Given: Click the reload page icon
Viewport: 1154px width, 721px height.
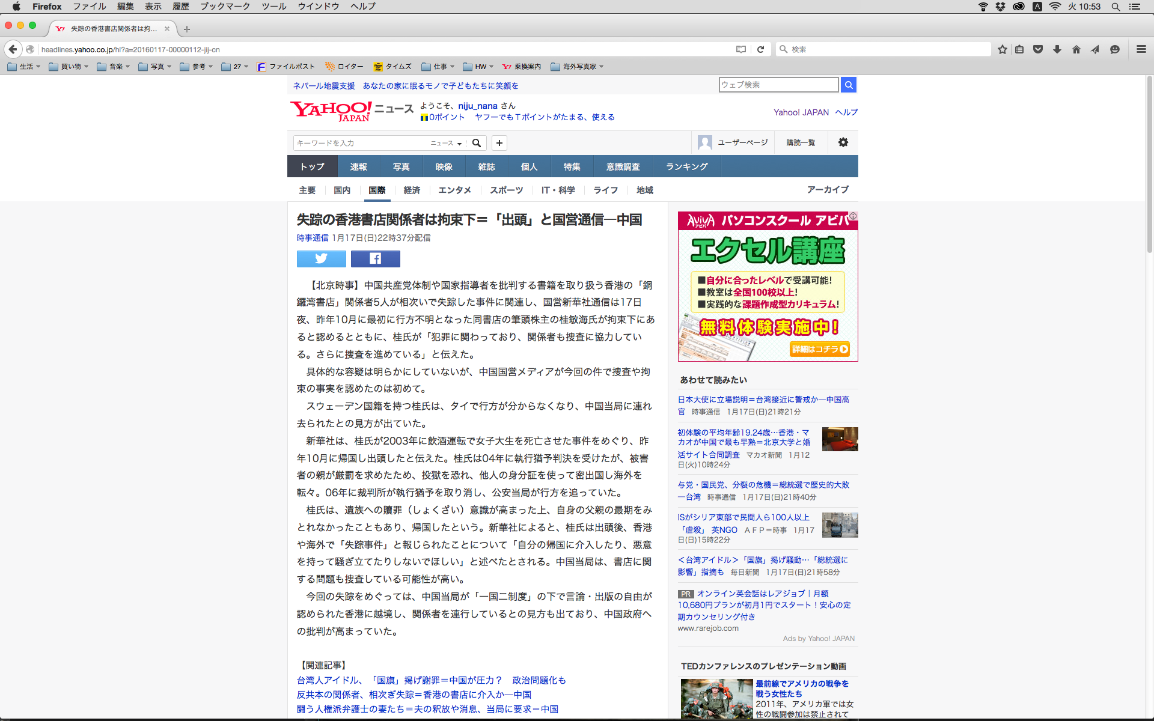Looking at the screenshot, I should [x=760, y=49].
